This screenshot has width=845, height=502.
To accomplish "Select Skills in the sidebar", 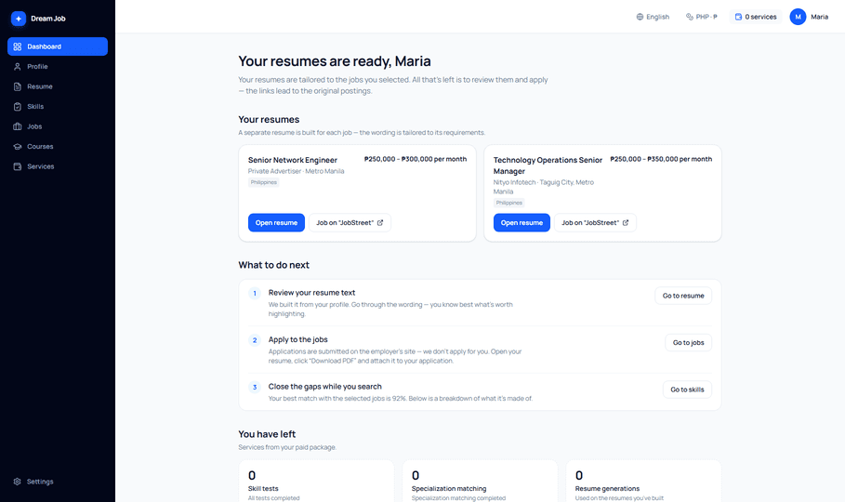I will click(x=58, y=106).
